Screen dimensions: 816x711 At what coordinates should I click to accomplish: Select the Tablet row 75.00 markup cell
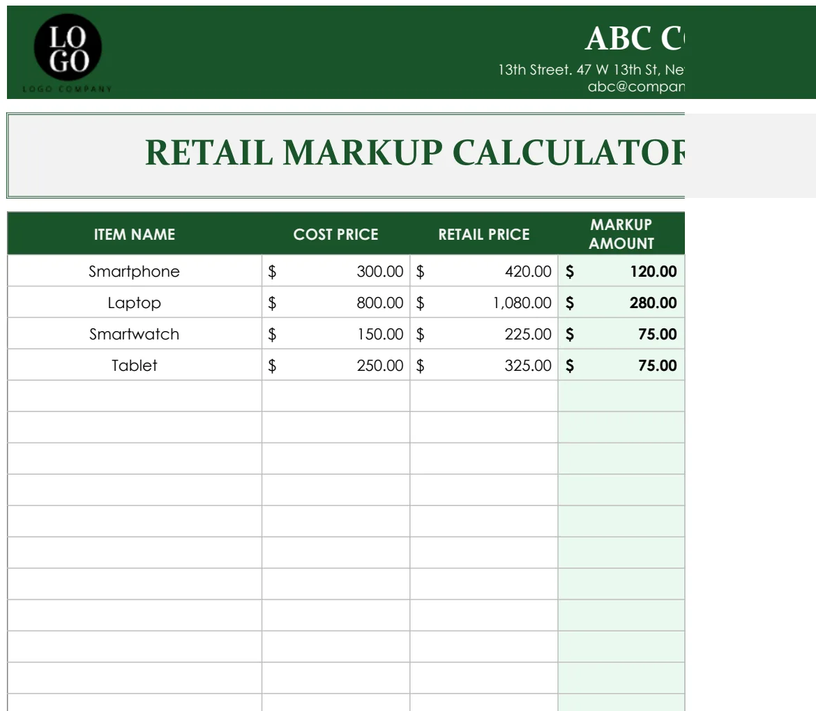click(x=621, y=365)
